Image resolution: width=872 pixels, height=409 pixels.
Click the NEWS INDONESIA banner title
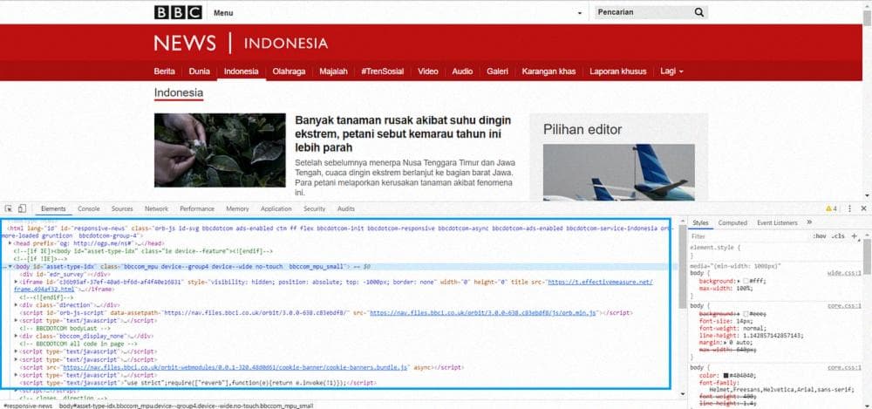[x=241, y=44]
